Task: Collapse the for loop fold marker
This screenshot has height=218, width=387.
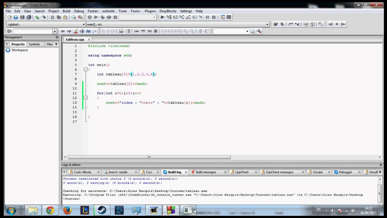Action: tap(86, 98)
